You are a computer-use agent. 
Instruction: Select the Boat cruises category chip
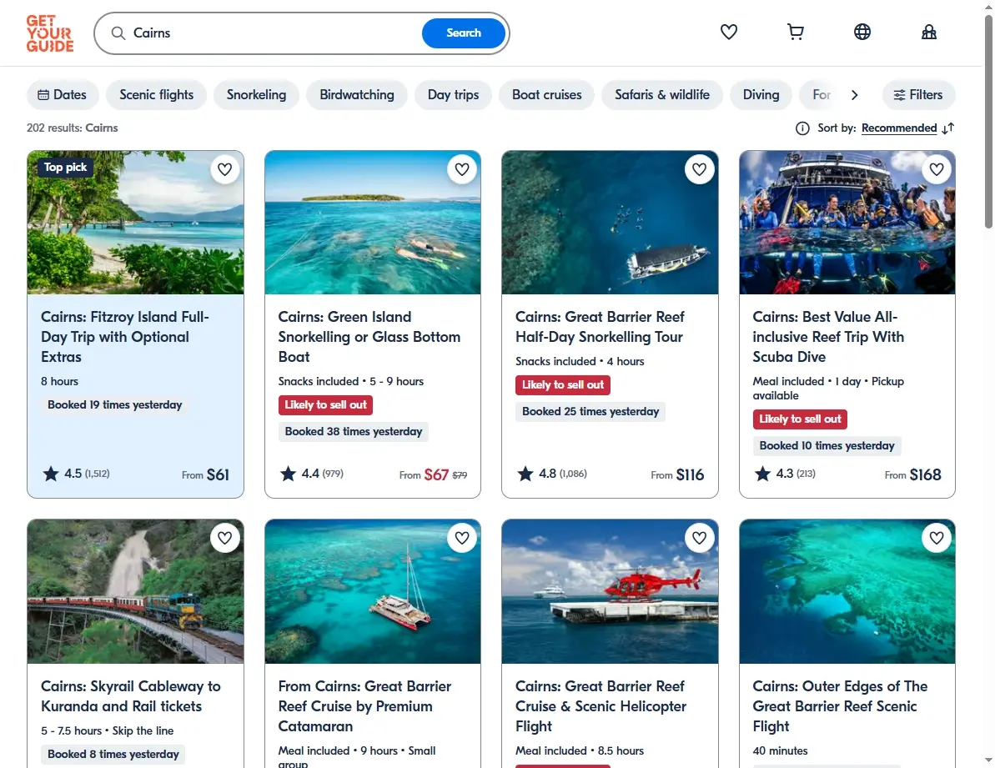546,94
